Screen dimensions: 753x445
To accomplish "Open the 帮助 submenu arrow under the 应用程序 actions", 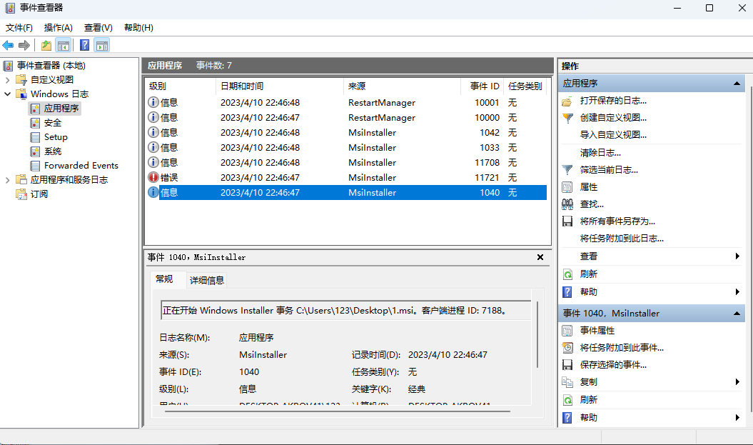I will 737,291.
